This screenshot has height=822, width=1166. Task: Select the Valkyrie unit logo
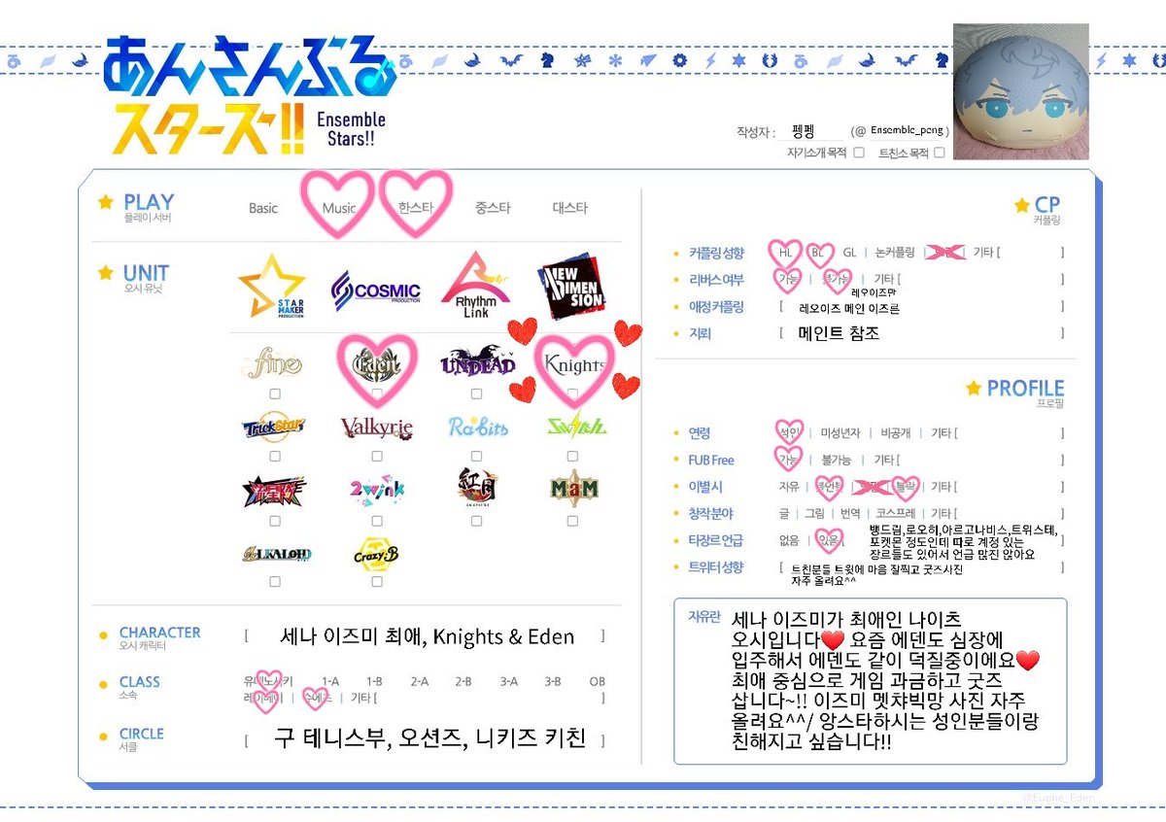click(x=377, y=428)
